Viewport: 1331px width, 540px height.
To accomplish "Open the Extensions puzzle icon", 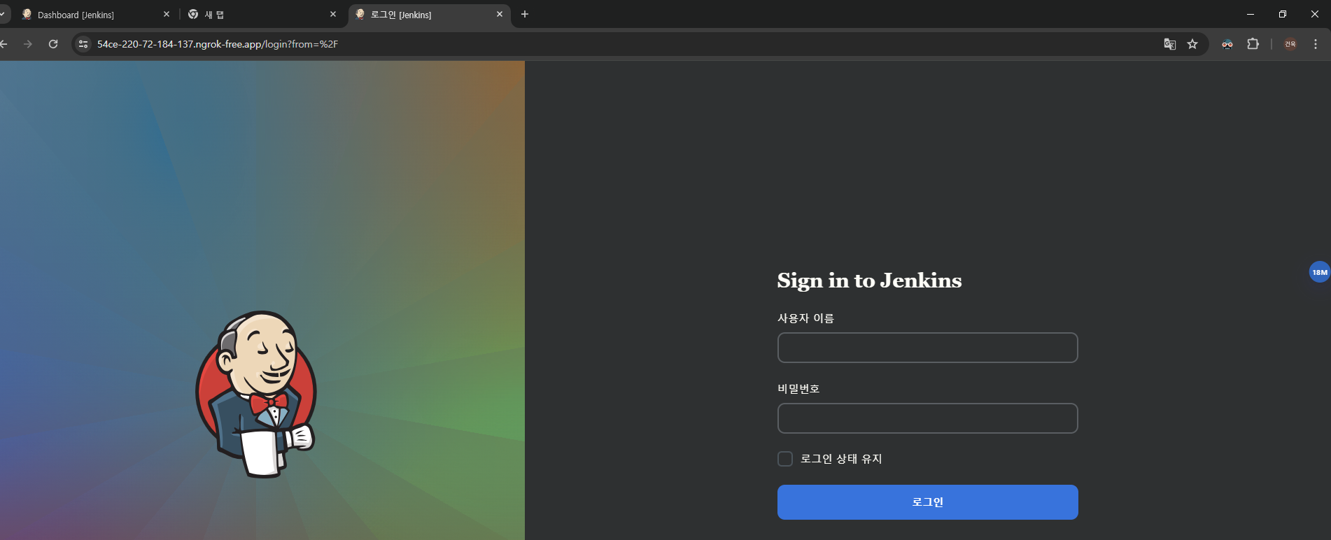I will click(x=1253, y=44).
